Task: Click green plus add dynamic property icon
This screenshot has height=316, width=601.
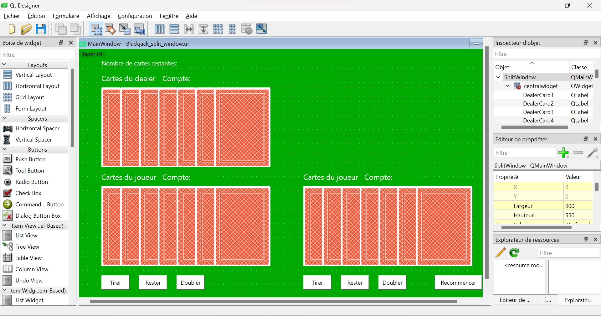Action: pos(563,153)
